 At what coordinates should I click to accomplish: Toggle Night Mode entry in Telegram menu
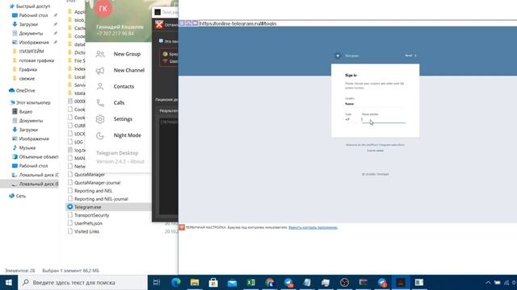pyautogui.click(x=127, y=135)
